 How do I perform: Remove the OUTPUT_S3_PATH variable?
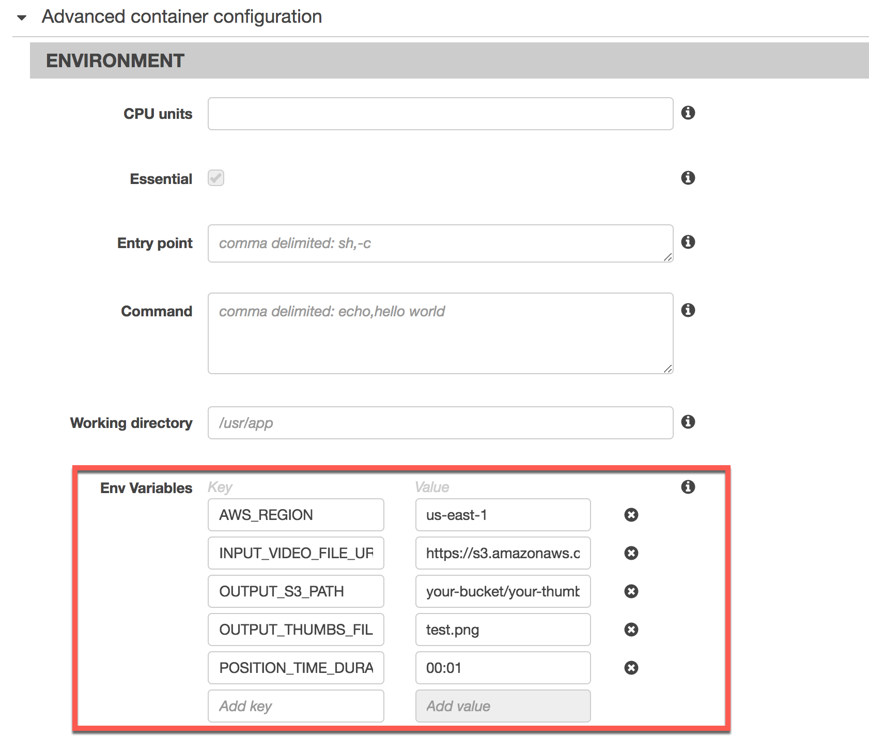pyautogui.click(x=631, y=591)
